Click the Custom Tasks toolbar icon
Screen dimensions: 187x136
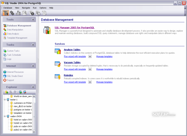pyautogui.click(x=32, y=13)
